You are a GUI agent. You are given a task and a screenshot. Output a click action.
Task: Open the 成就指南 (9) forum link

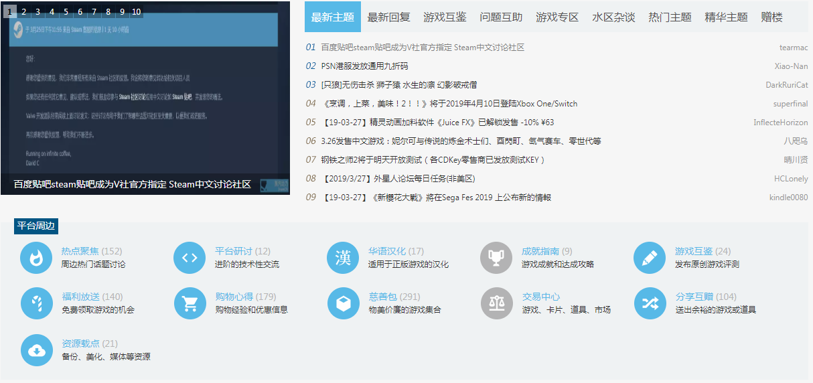click(547, 251)
